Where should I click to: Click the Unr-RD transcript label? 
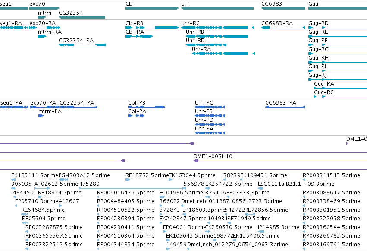point(195,41)
